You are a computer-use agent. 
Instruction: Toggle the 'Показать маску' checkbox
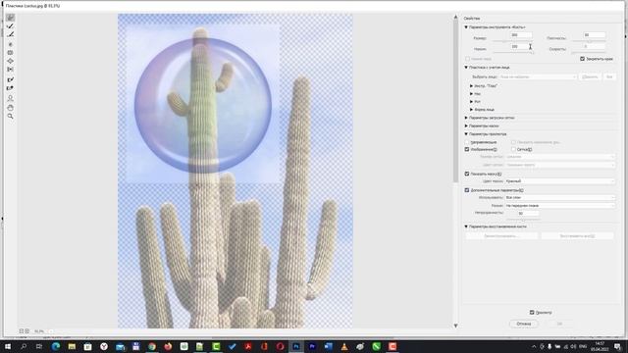[x=467, y=174]
